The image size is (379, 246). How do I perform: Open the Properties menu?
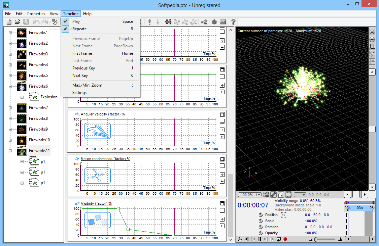36,14
